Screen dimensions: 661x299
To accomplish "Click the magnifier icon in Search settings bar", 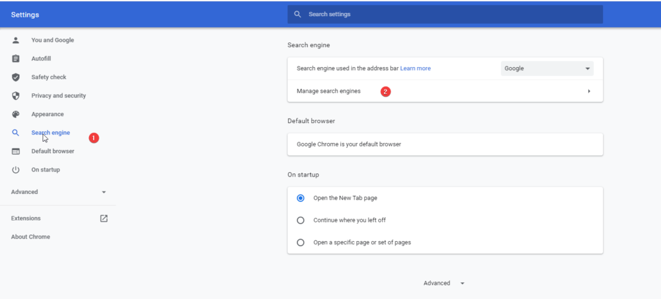I will (298, 14).
